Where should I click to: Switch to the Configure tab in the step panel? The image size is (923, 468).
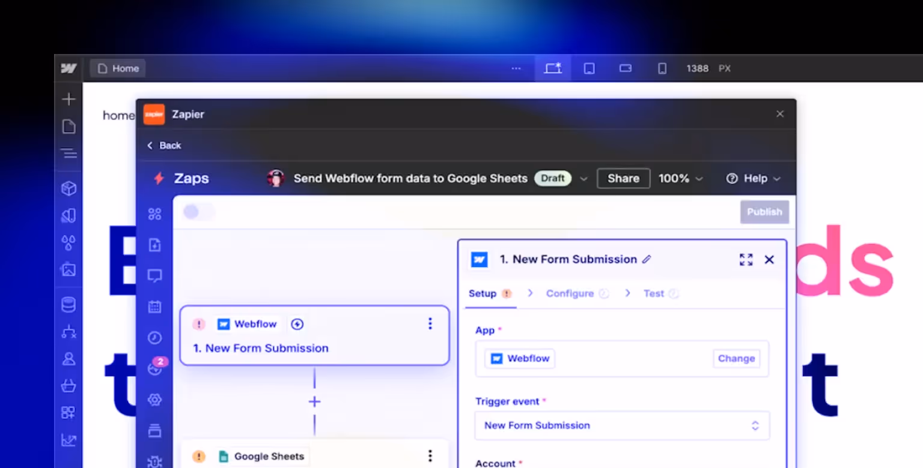[570, 293]
